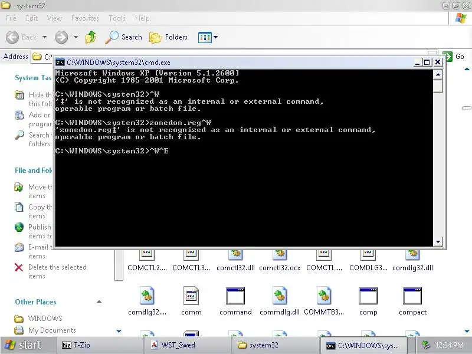
Task: Select the comp program icon
Action: tap(368, 296)
